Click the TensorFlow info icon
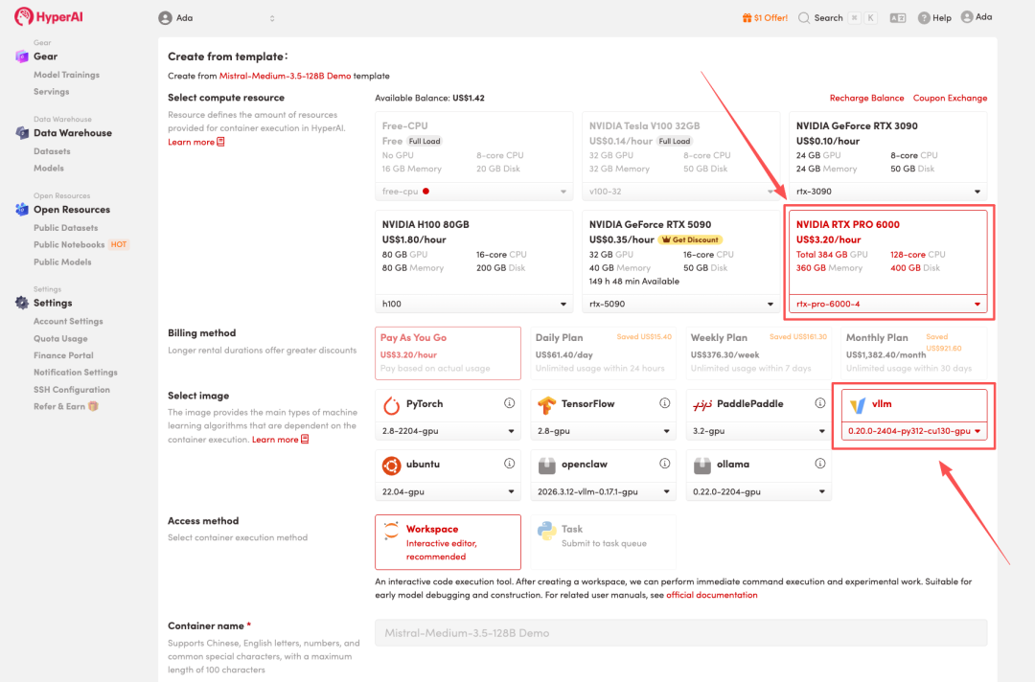Screen dimensions: 1035x682 [665, 403]
